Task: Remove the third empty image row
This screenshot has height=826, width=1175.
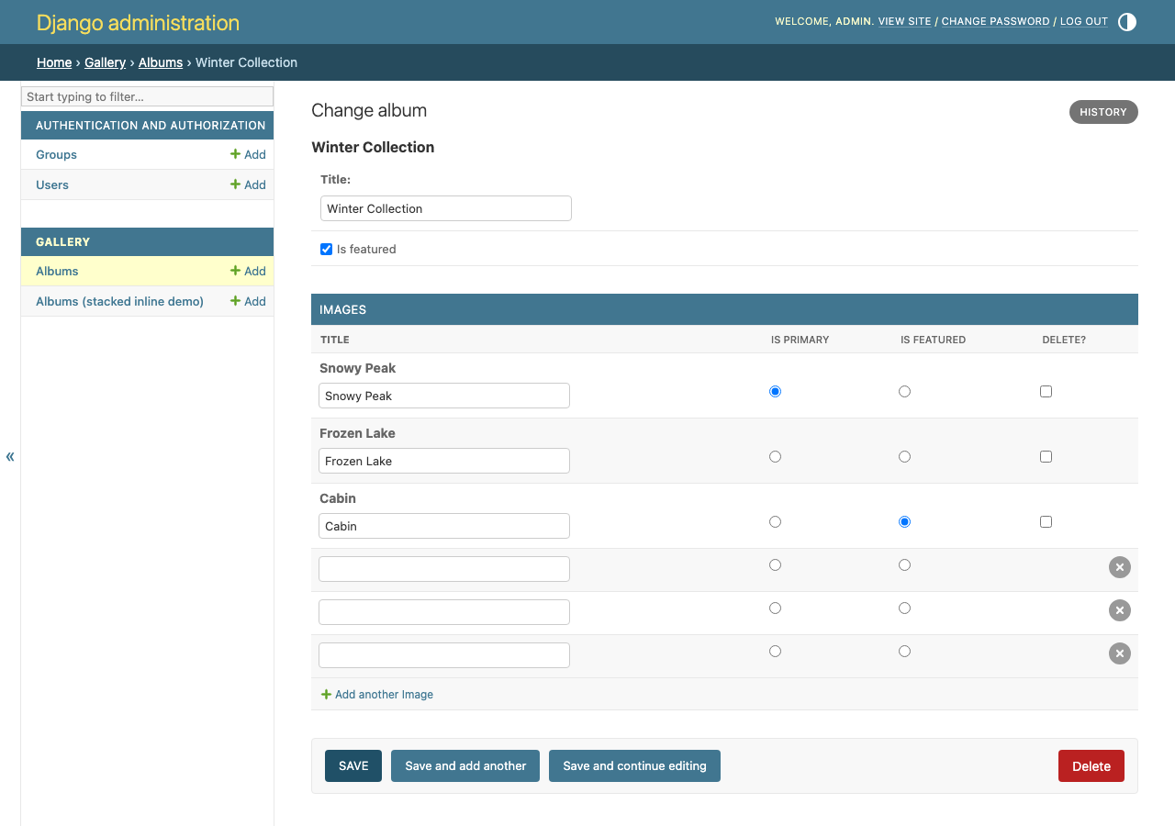Action: pyautogui.click(x=1119, y=653)
